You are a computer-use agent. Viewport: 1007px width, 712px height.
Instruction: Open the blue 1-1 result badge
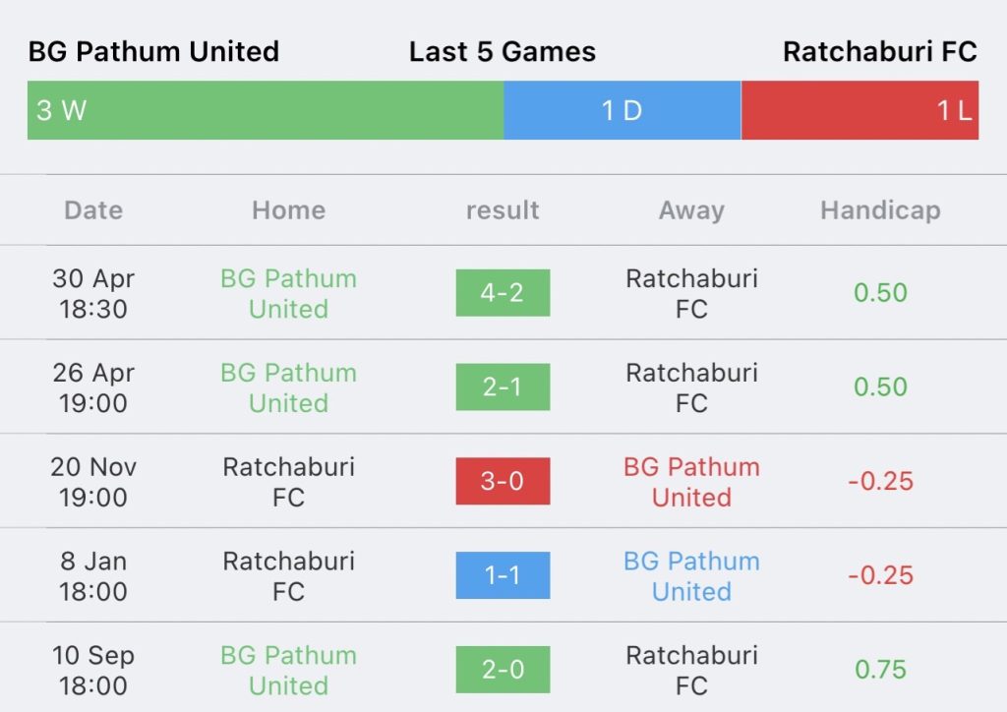[503, 575]
